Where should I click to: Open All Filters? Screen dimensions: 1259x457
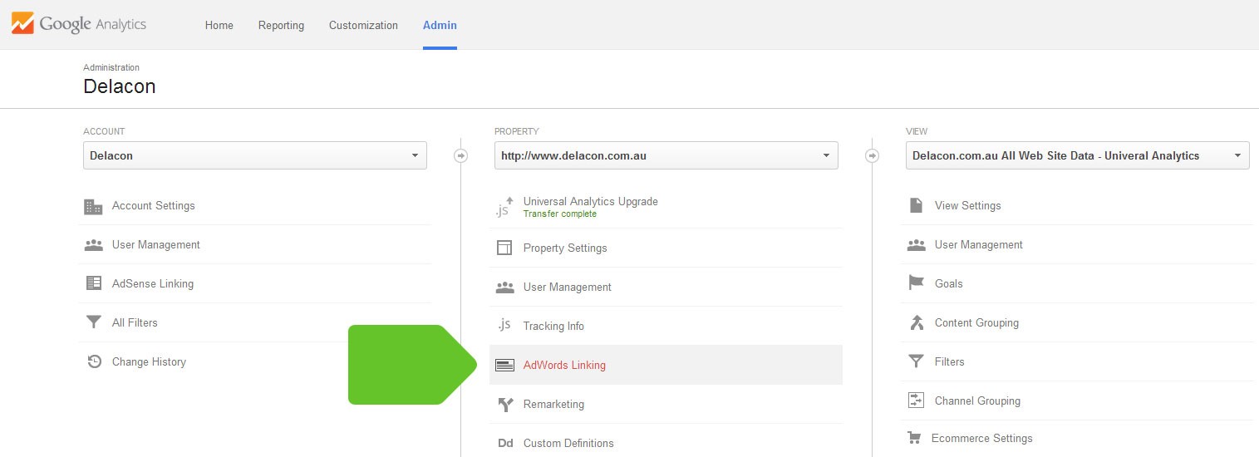click(135, 322)
